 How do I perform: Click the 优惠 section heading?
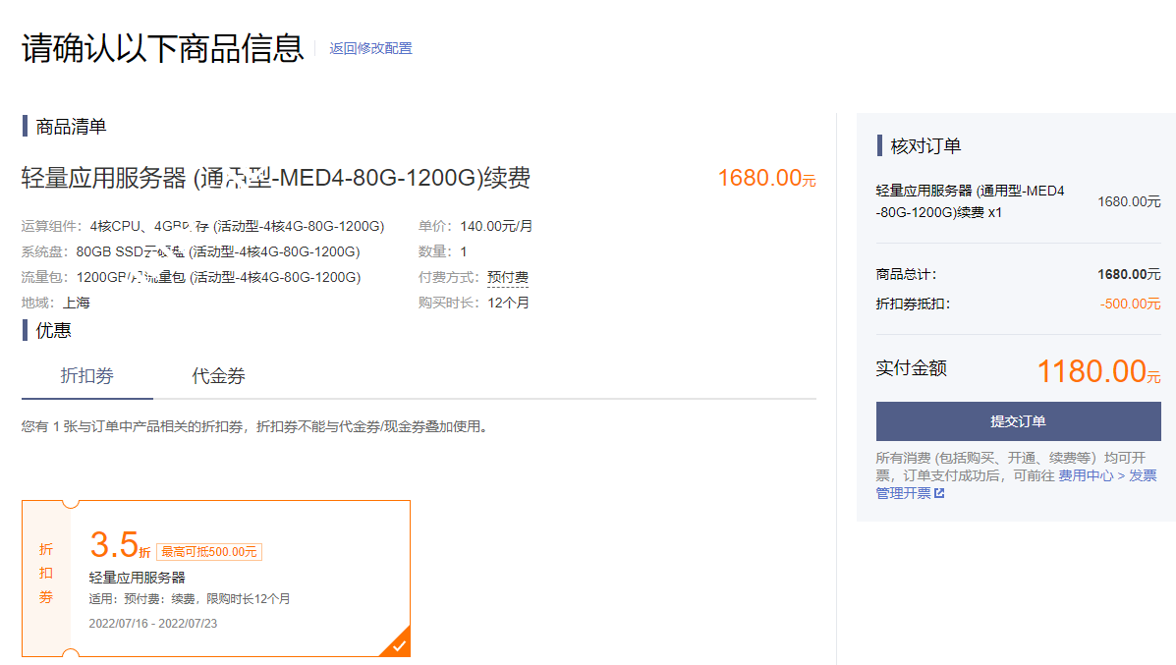(53, 330)
